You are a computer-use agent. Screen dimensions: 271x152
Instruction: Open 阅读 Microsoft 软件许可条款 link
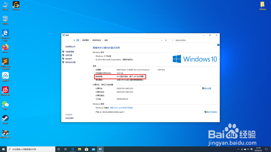point(121,108)
